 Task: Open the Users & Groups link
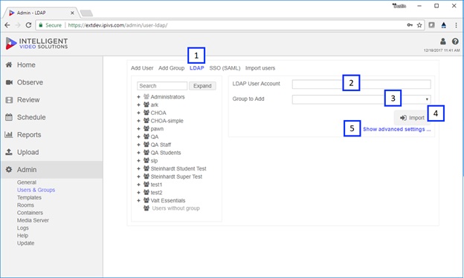point(36,190)
